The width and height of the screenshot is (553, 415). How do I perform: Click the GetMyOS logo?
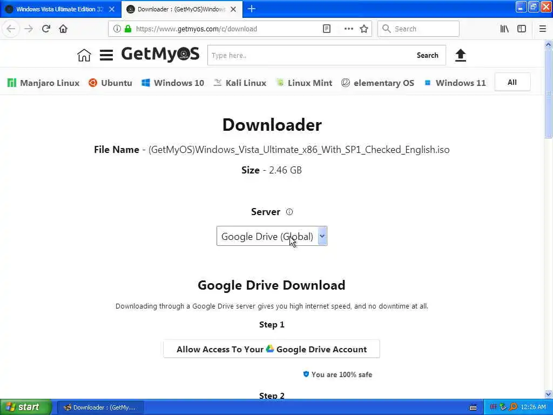click(x=160, y=54)
